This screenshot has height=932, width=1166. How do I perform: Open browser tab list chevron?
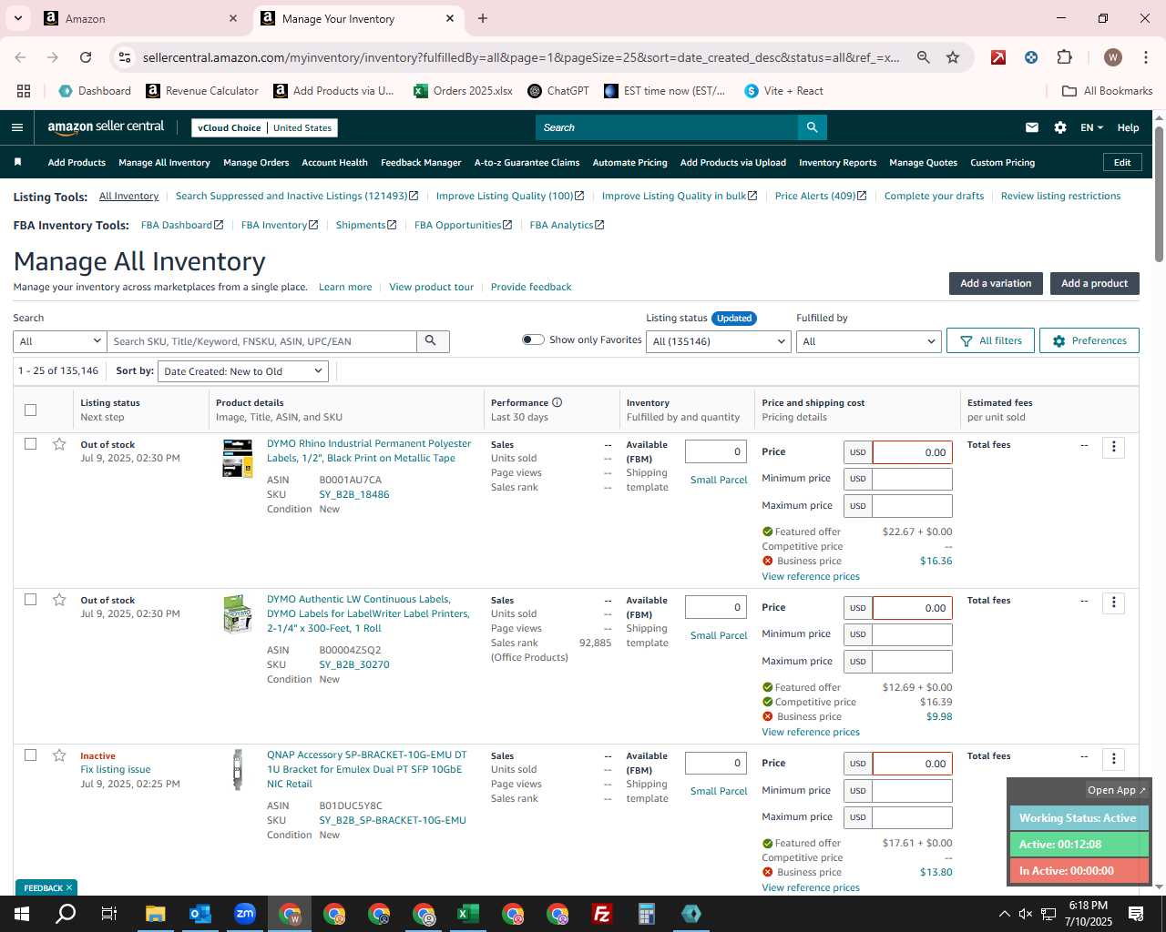[17, 18]
